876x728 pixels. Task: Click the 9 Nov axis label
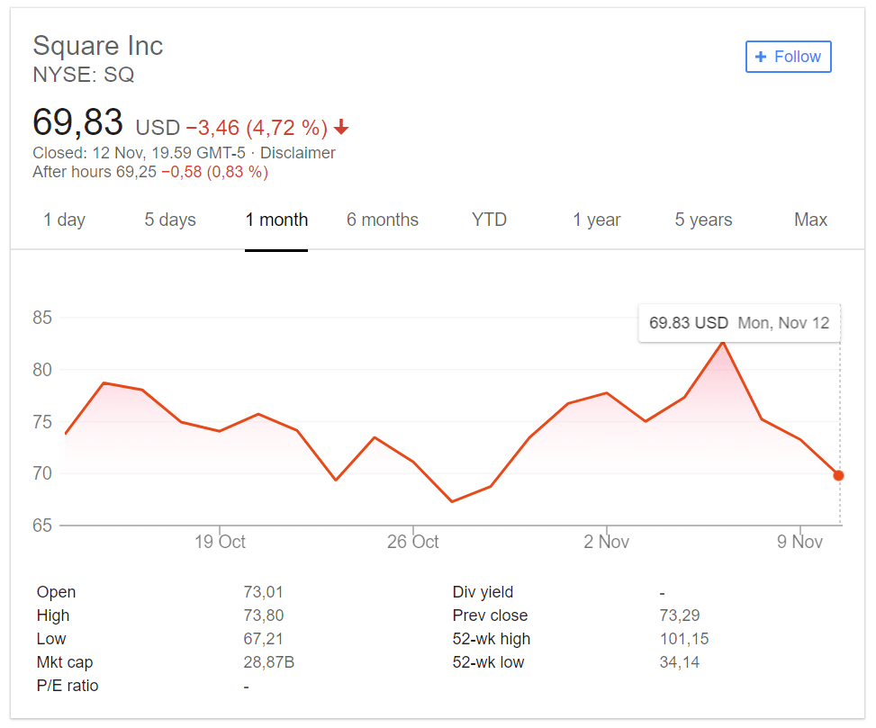tap(799, 542)
